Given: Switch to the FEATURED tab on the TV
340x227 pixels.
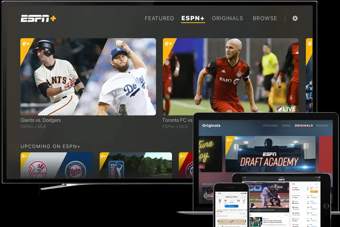Looking at the screenshot, I should (159, 18).
